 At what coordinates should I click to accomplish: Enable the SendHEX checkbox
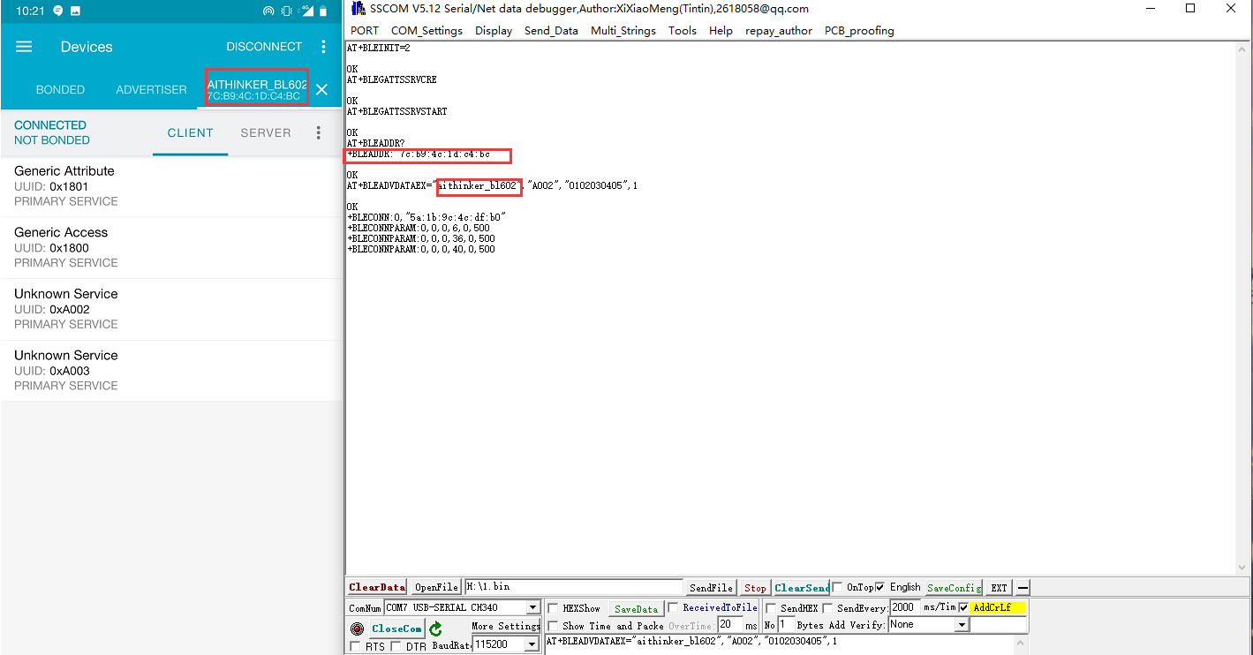[x=771, y=608]
